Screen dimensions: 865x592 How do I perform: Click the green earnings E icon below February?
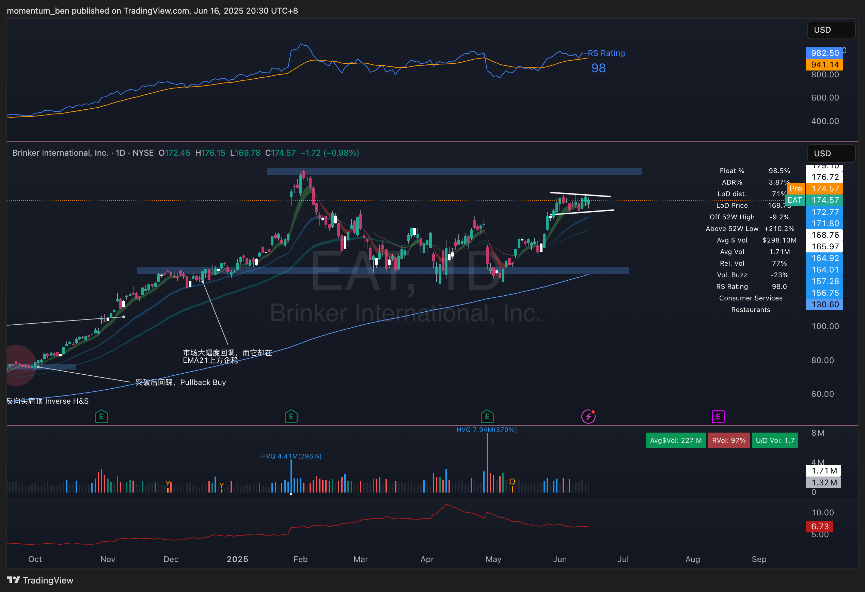point(291,416)
